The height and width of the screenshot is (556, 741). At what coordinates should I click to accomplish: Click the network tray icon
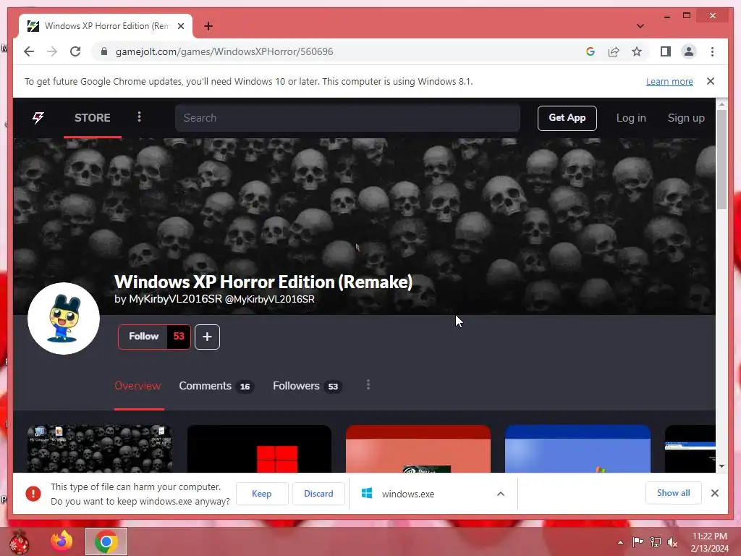[656, 542]
